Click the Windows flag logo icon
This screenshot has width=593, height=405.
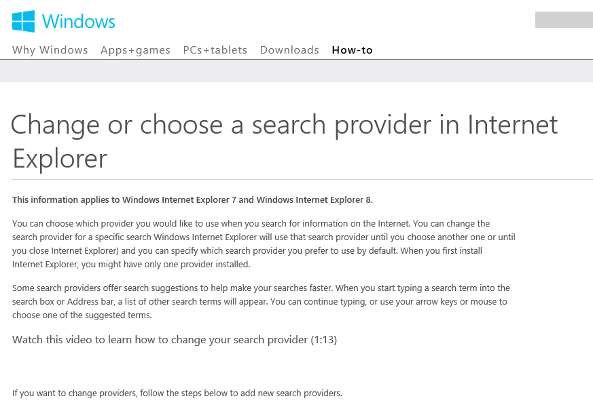pyautogui.click(x=24, y=21)
